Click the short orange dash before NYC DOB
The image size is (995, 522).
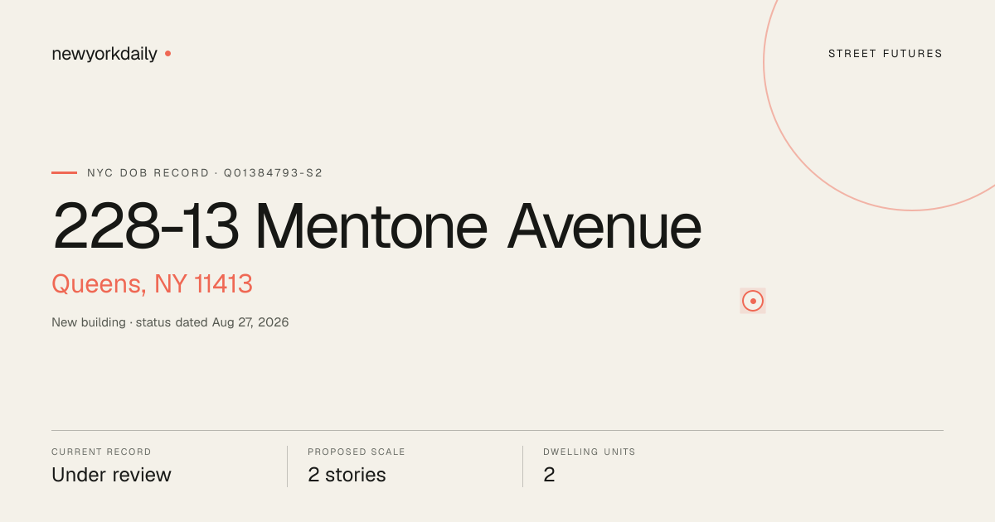(x=64, y=172)
